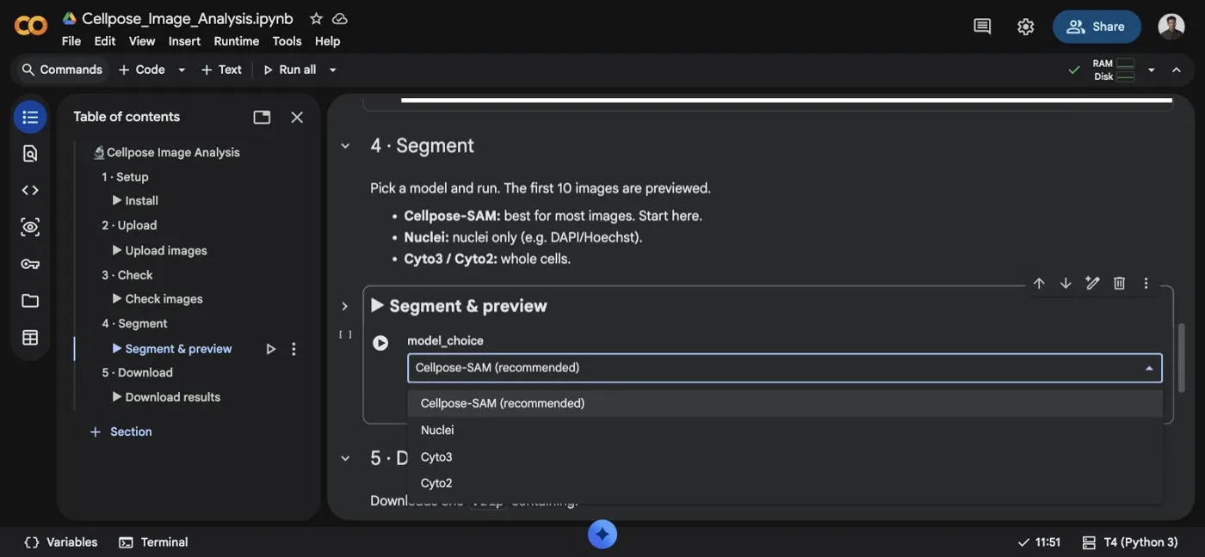Click the cloud save status icon
This screenshot has height=557, width=1205.
340,18
